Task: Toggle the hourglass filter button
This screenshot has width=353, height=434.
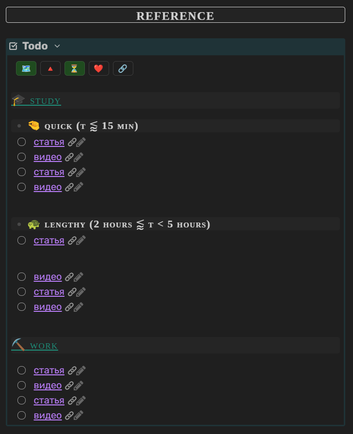Action: (75, 68)
